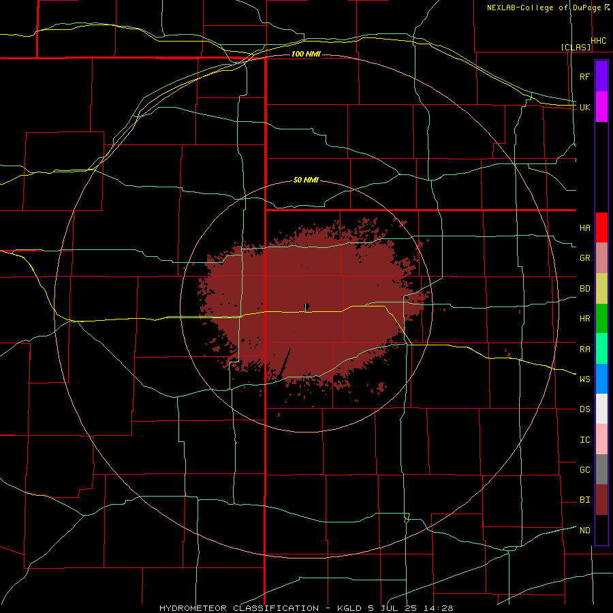Click the RF legend label
The height and width of the screenshot is (613, 613).
pyautogui.click(x=584, y=76)
